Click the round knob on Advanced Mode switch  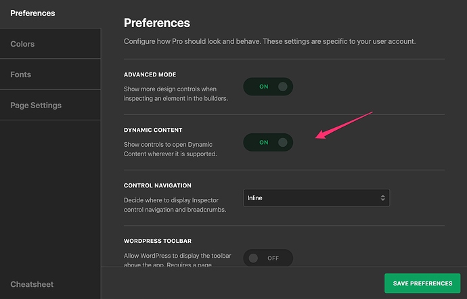[282, 87]
